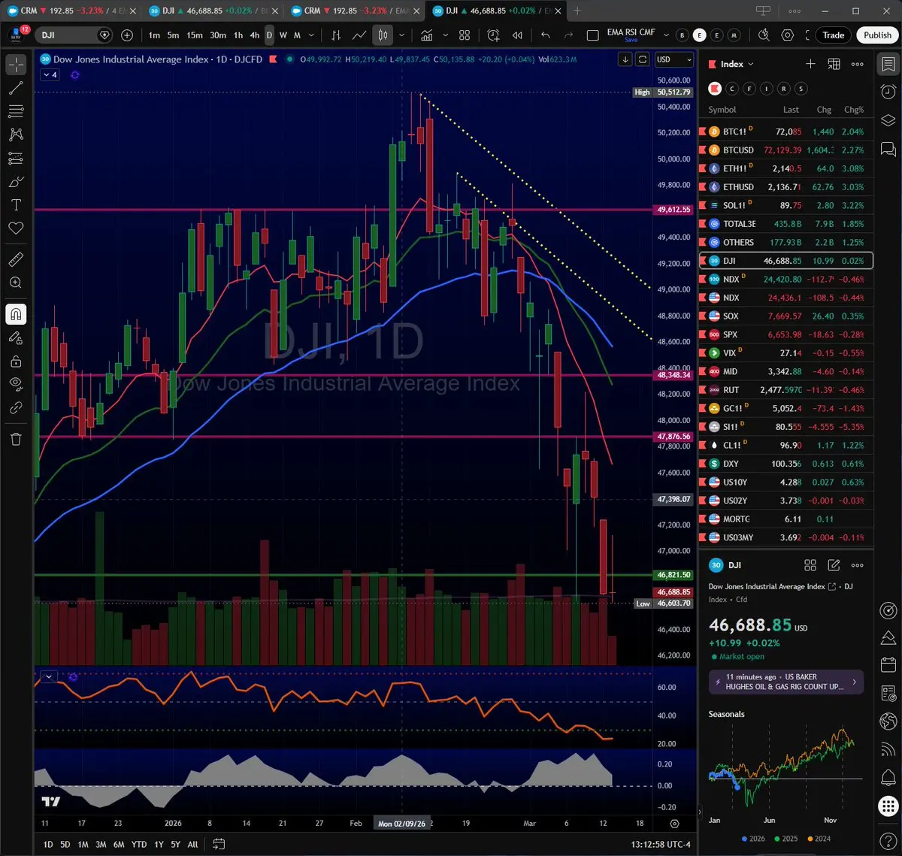Collapse the RSI pane legend arrow
902x856 pixels.
click(x=49, y=676)
